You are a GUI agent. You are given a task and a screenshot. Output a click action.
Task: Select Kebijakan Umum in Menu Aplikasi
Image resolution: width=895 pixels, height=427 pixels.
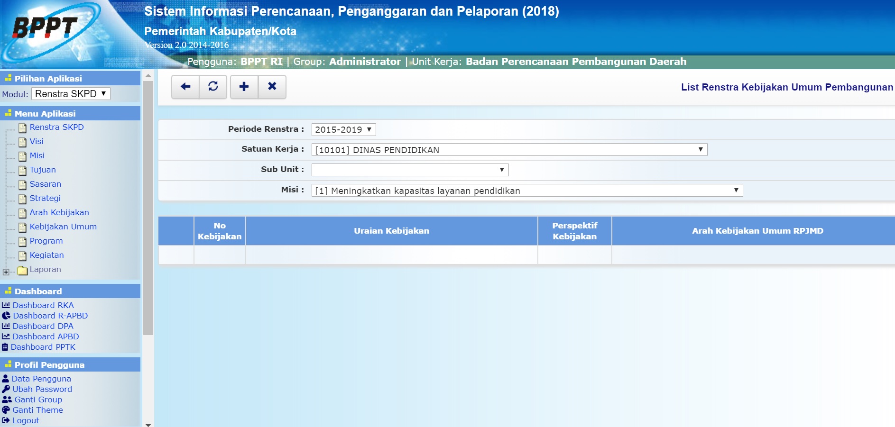pyautogui.click(x=63, y=227)
